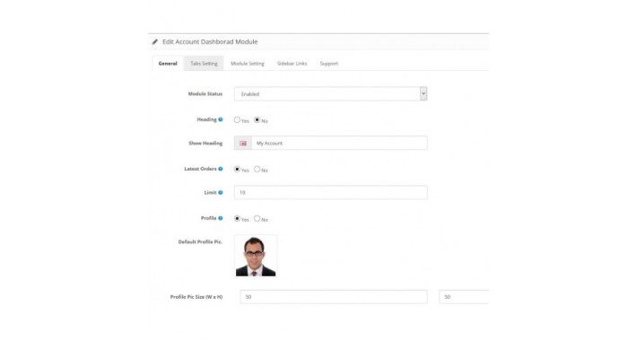
Task: Click the Profile Pic Size (W x H) label
Action: point(196,297)
